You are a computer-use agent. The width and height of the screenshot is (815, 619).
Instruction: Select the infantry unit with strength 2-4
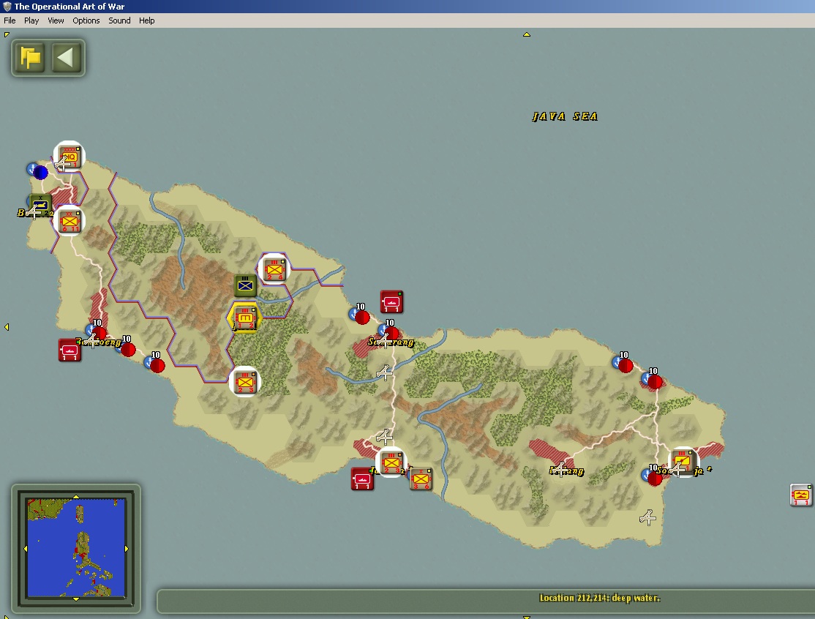tap(274, 269)
